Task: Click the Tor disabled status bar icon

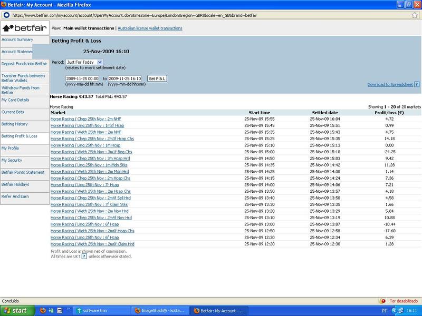Action: coord(382,301)
